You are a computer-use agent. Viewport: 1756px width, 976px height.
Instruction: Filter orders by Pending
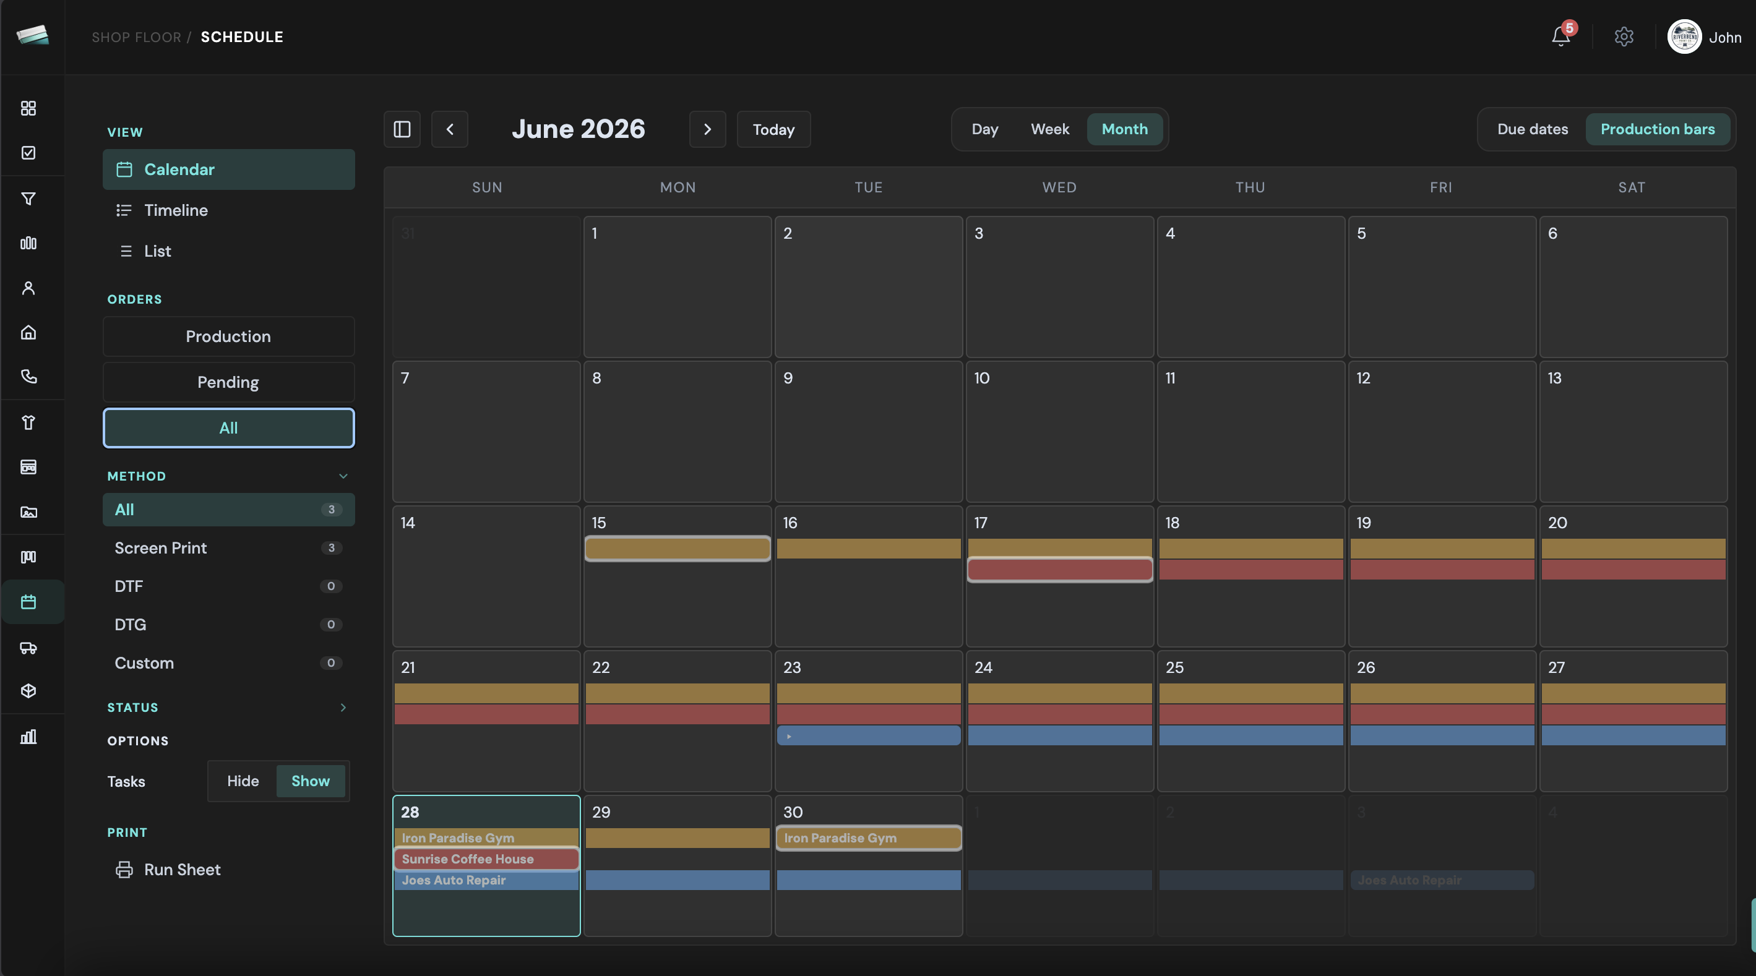pos(228,382)
